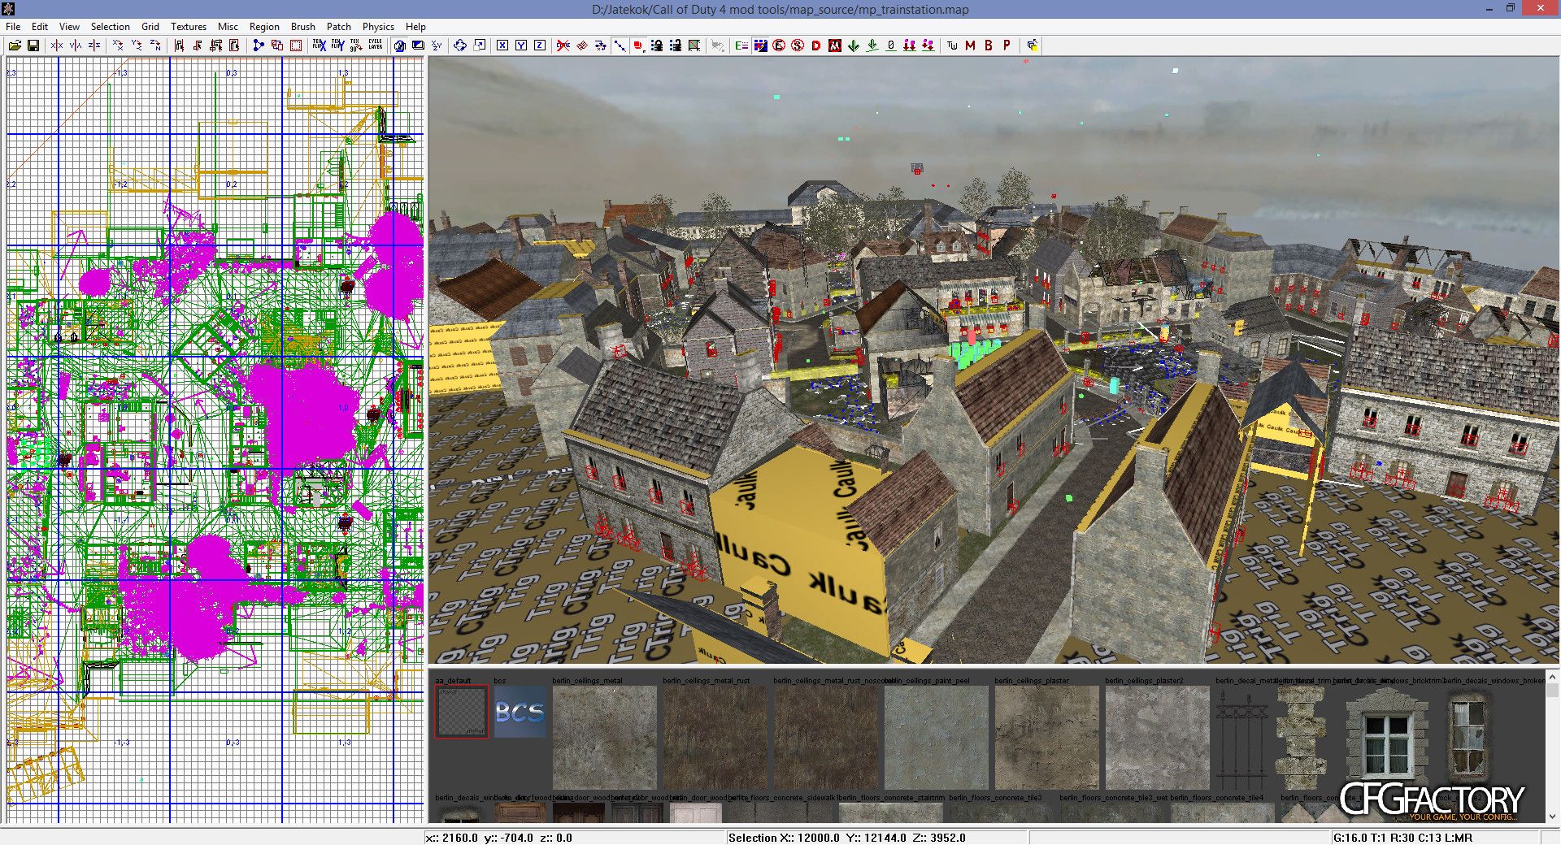The width and height of the screenshot is (1561, 845).
Task: Click the scale tool icon
Action: pyautogui.click(x=479, y=45)
